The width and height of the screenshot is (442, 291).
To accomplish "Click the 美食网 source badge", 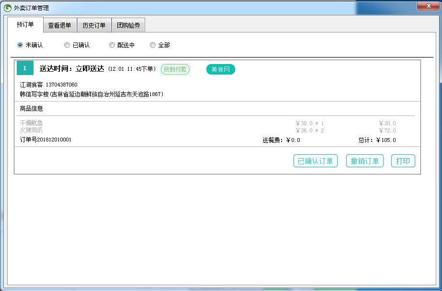I will [220, 69].
